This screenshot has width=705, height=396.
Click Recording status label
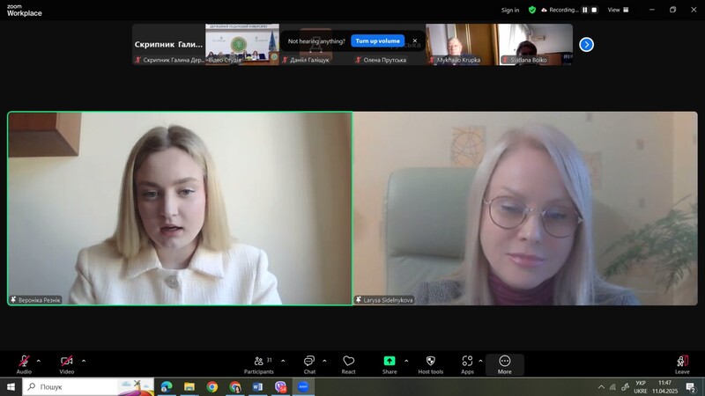pos(560,10)
